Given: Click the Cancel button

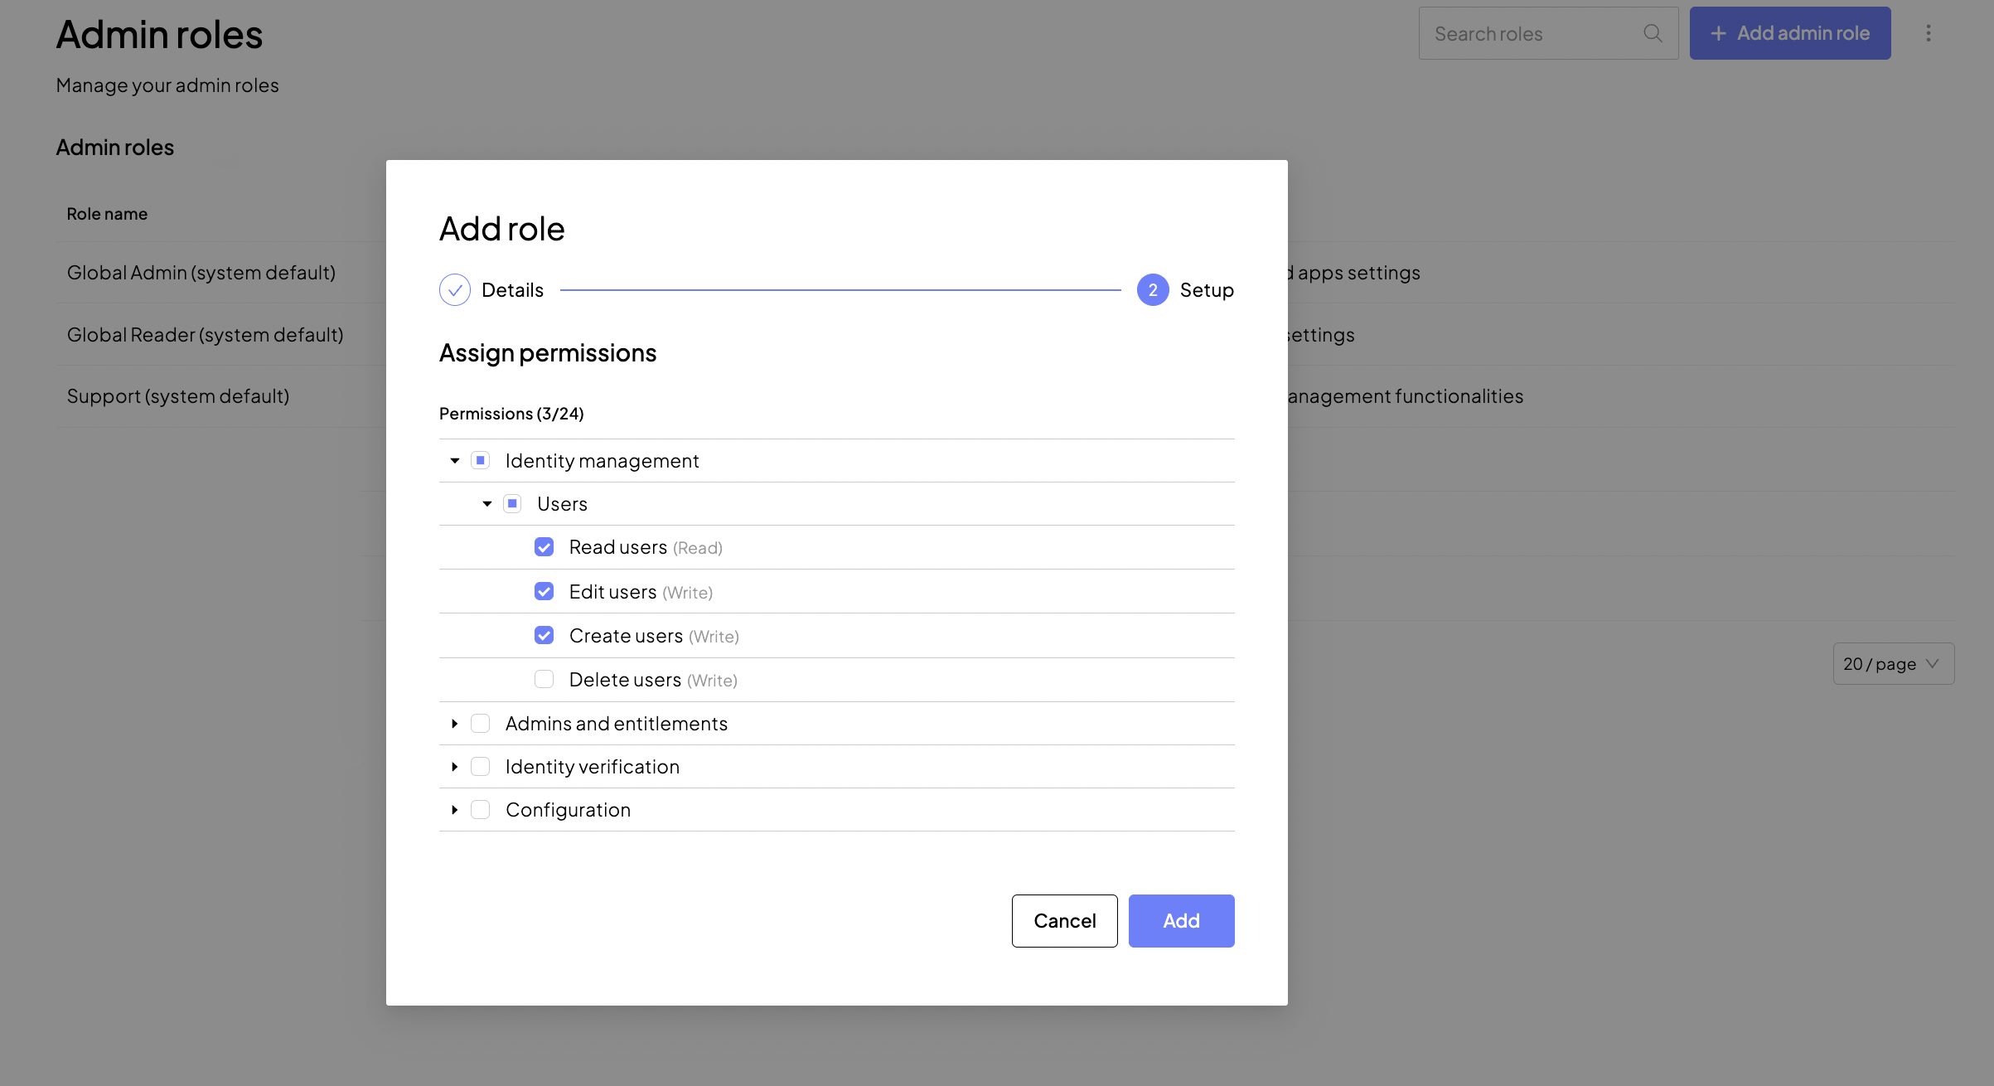Looking at the screenshot, I should coord(1064,921).
